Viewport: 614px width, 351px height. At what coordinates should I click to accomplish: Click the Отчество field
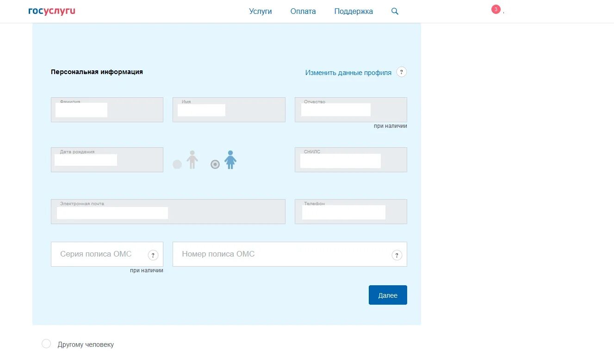click(x=351, y=110)
